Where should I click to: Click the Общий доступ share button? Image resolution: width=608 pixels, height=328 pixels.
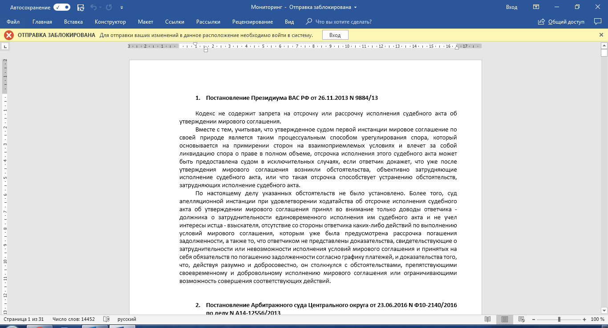561,22
